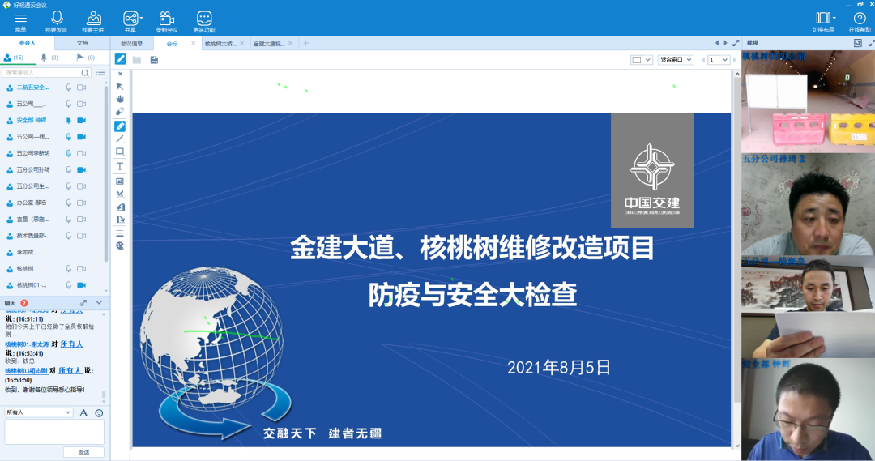Toggle camera for 核桃树01 participant
The width and height of the screenshot is (875, 461).
(82, 285)
